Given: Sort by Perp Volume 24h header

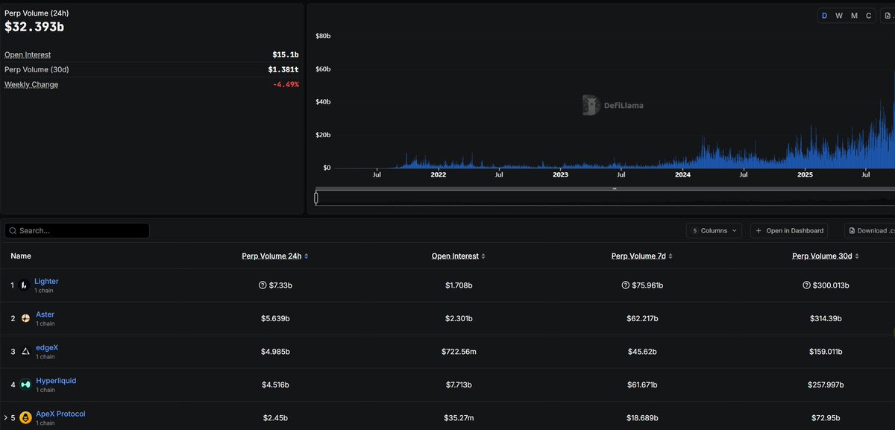Looking at the screenshot, I should 271,256.
